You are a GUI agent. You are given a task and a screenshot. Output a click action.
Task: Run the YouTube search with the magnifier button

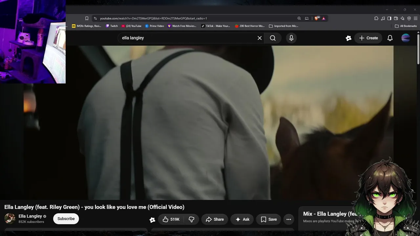point(273,38)
